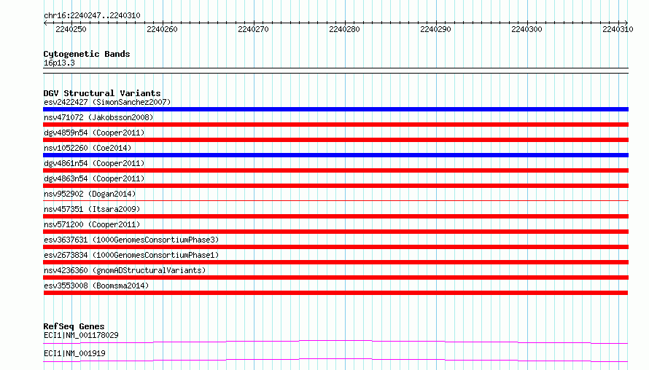Image resolution: width=649 pixels, height=370 pixels.
Task: Click the blue bar under nsv1052260
Action: pyautogui.click(x=335, y=155)
